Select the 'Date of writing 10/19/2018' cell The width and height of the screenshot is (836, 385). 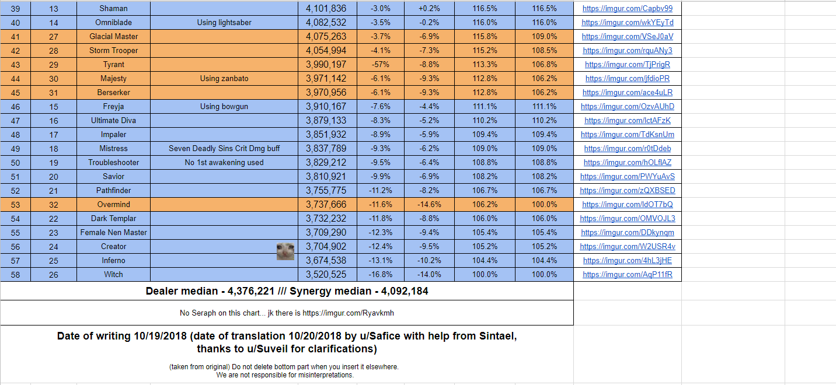coord(287,343)
